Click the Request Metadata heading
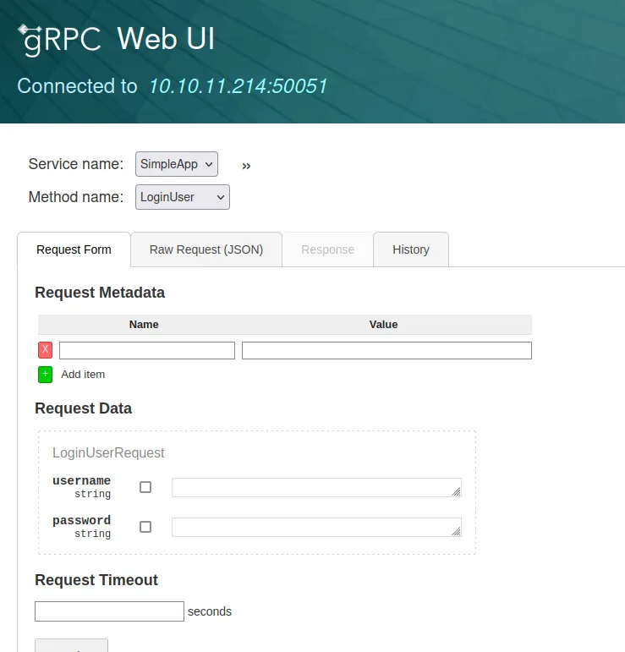This screenshot has height=652, width=625. [100, 293]
